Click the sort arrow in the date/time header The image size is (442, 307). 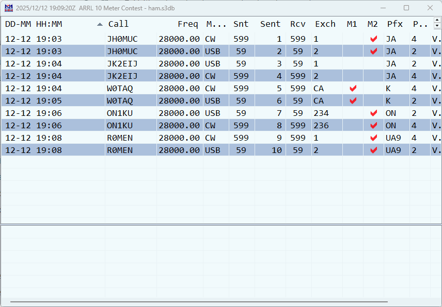100,24
